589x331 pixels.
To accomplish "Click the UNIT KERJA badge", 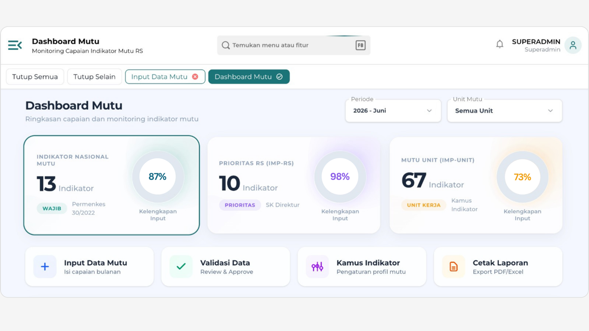I will (424, 205).
